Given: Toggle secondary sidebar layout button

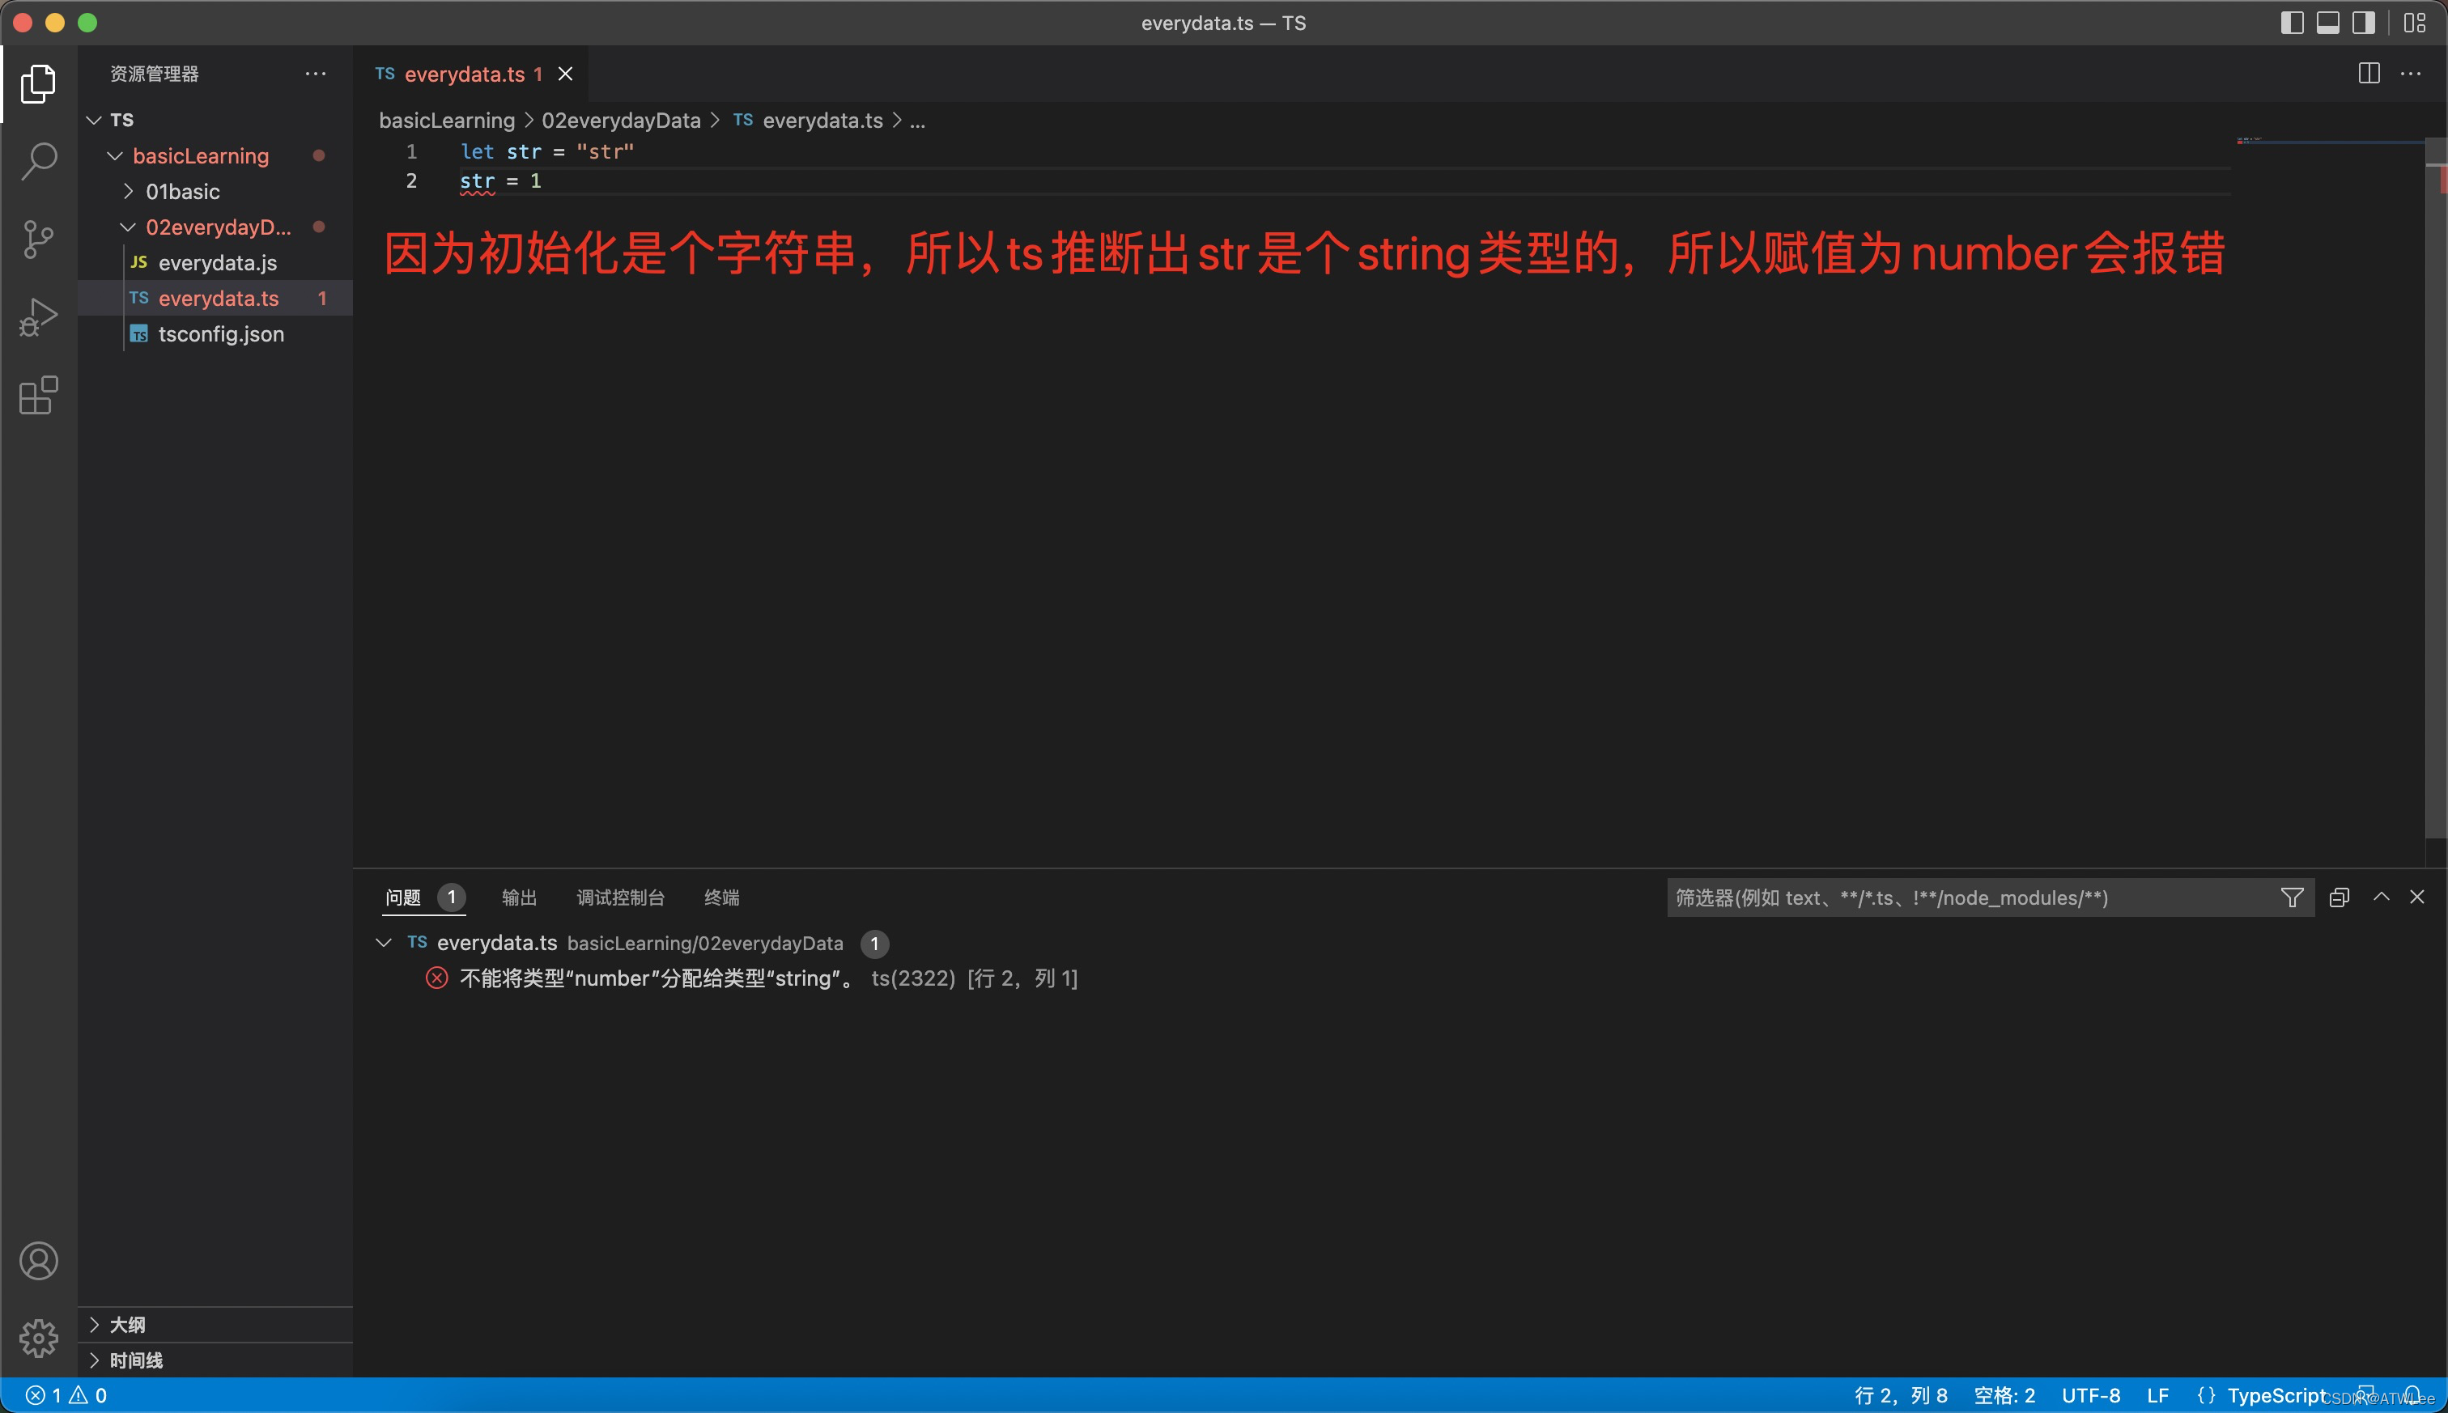Looking at the screenshot, I should pyautogui.click(x=2364, y=23).
